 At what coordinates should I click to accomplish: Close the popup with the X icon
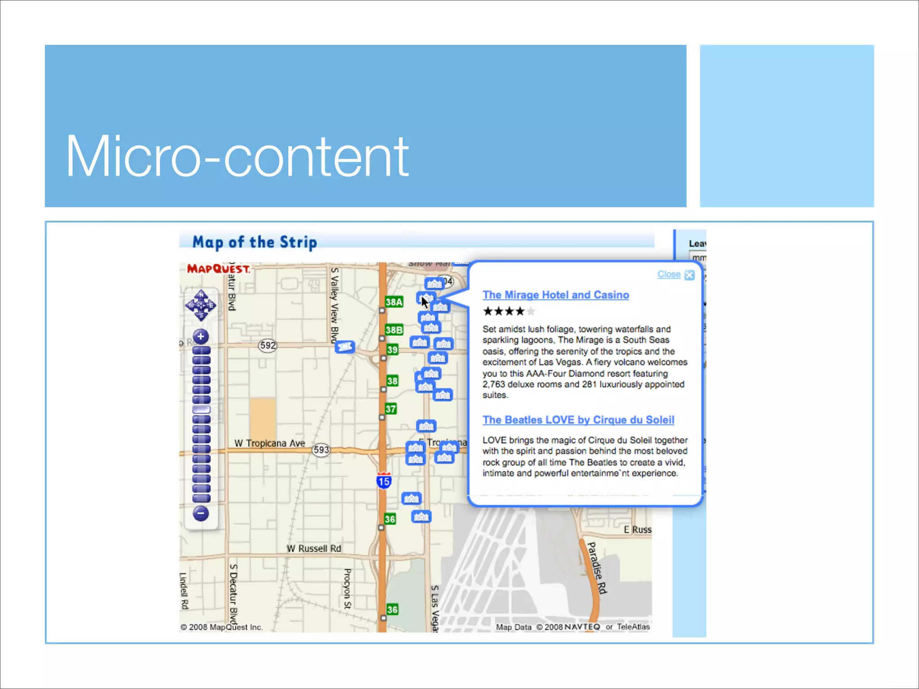coord(690,275)
